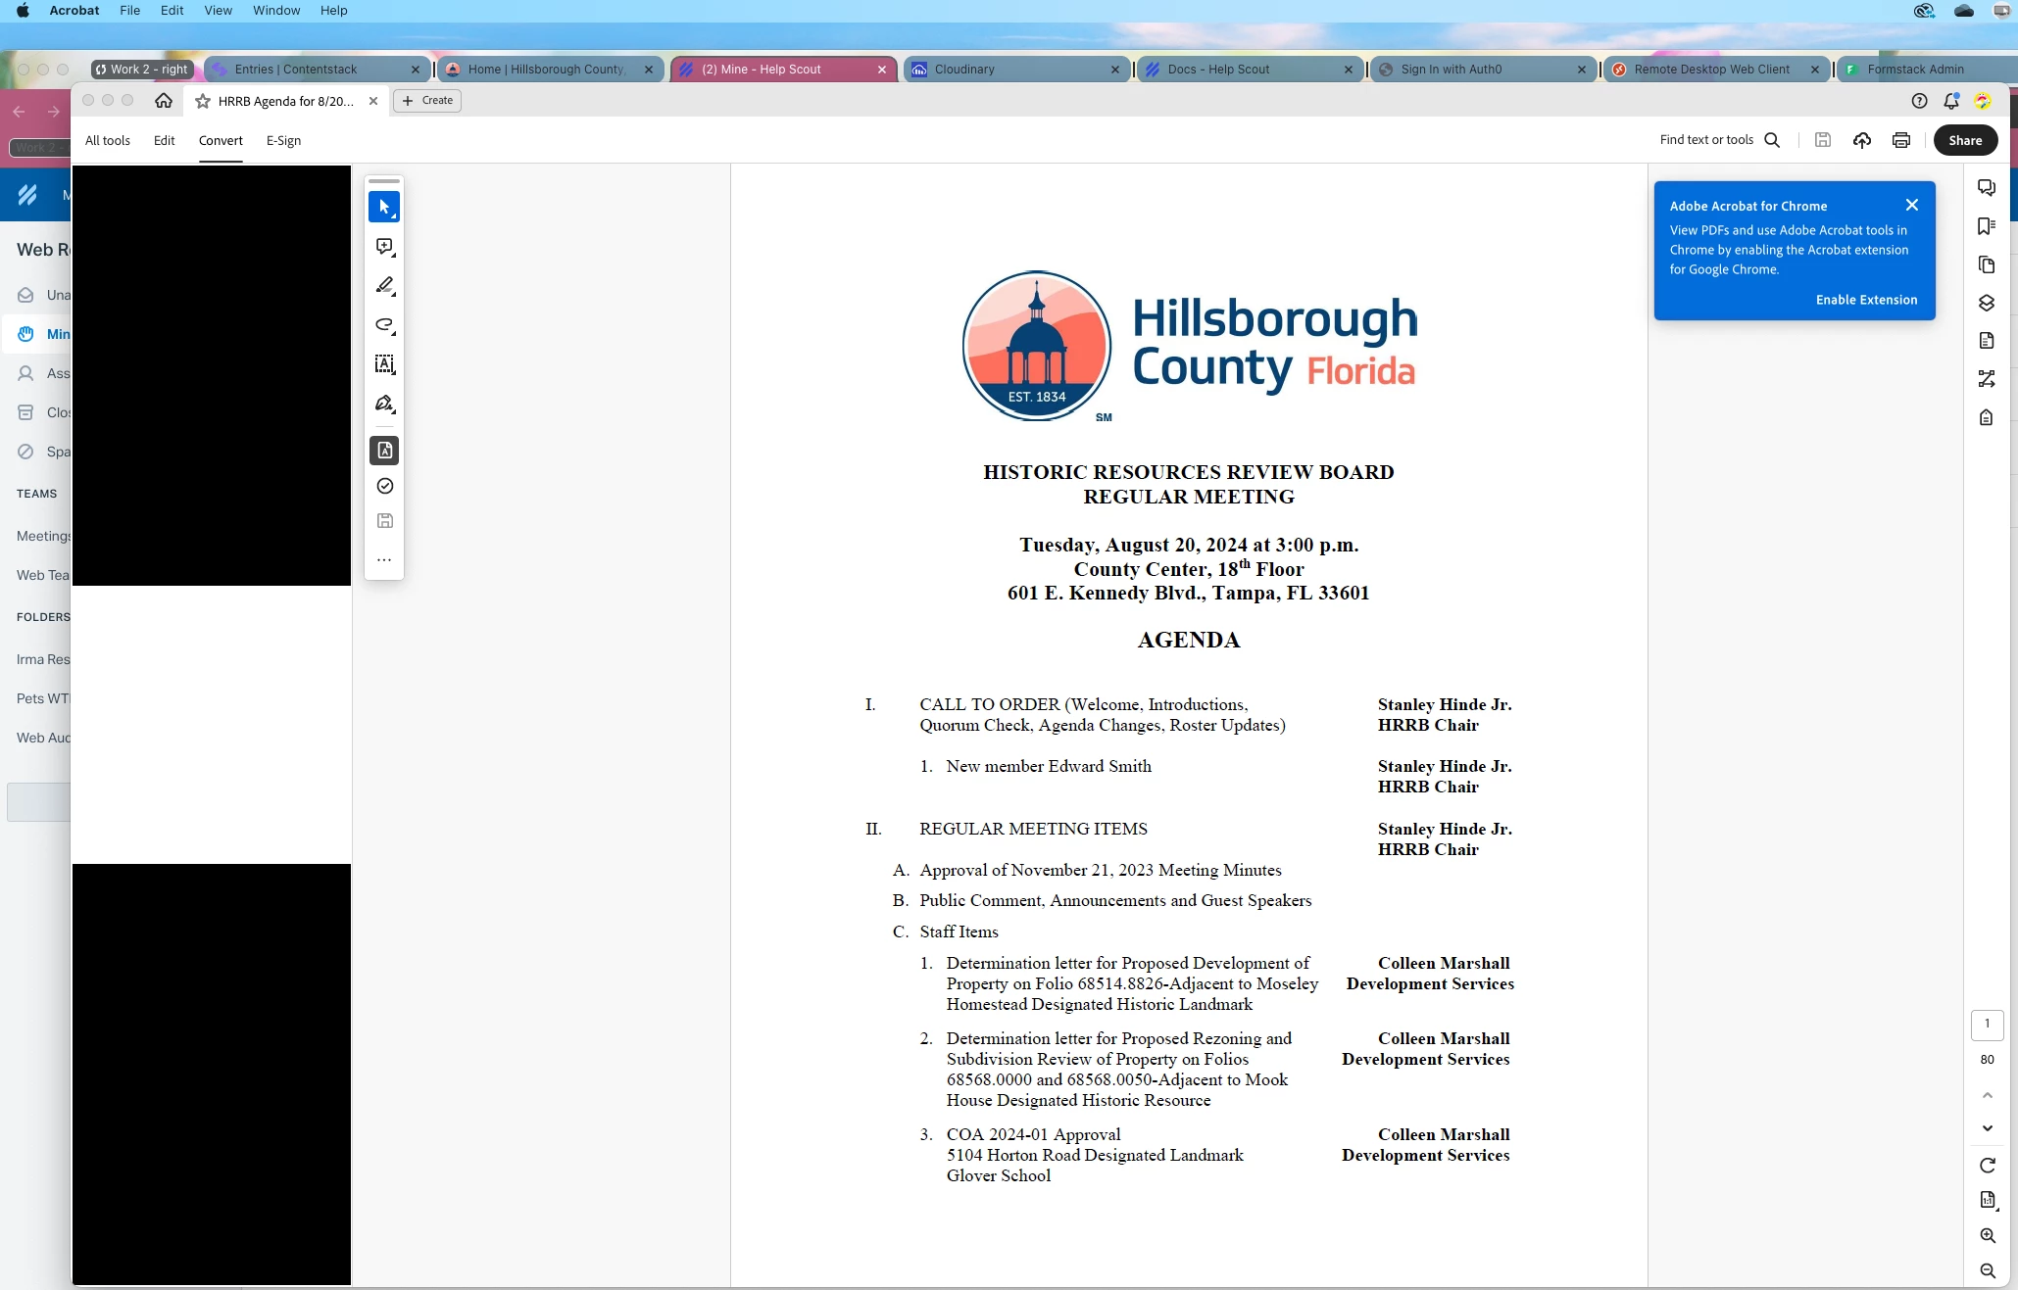Select the arrow selection tool
The image size is (2018, 1290).
click(x=384, y=207)
